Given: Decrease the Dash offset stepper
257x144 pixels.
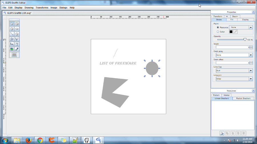Looking at the screenshot, I should (x=251, y=64).
